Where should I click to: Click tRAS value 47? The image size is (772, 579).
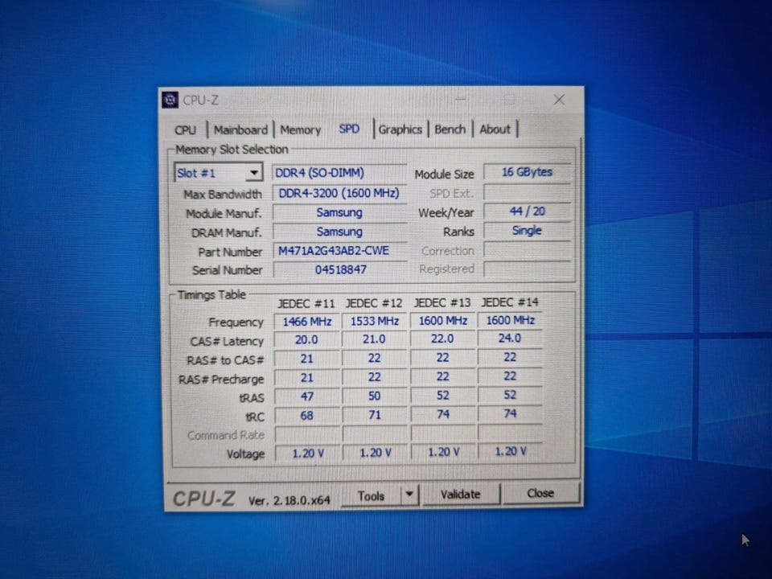306,396
